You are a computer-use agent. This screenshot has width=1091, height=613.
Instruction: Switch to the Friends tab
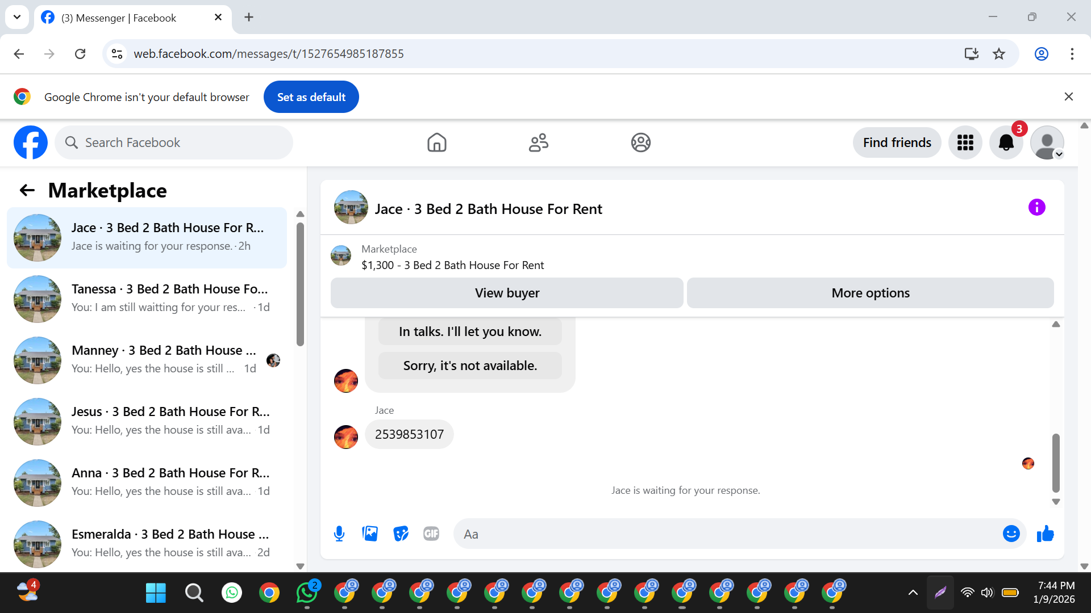click(x=538, y=142)
